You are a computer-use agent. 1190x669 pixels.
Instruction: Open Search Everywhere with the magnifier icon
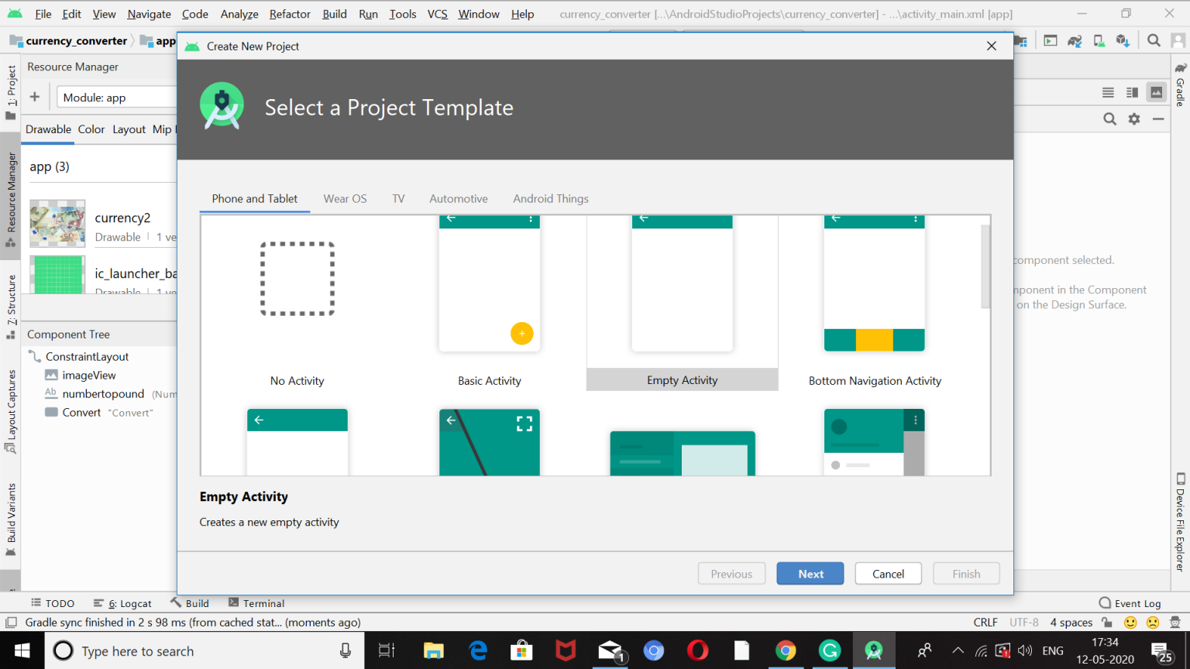1154,40
